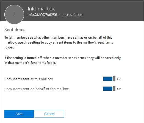Screen dimensions: 144x123
Task: Click the gray handle of second switch
Action: (x=114, y=88)
